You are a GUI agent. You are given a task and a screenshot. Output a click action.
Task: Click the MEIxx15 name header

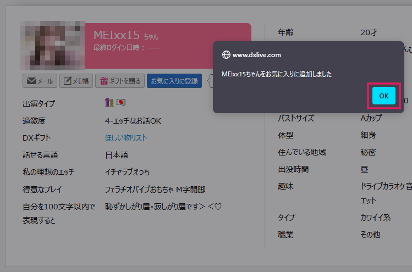coord(116,35)
